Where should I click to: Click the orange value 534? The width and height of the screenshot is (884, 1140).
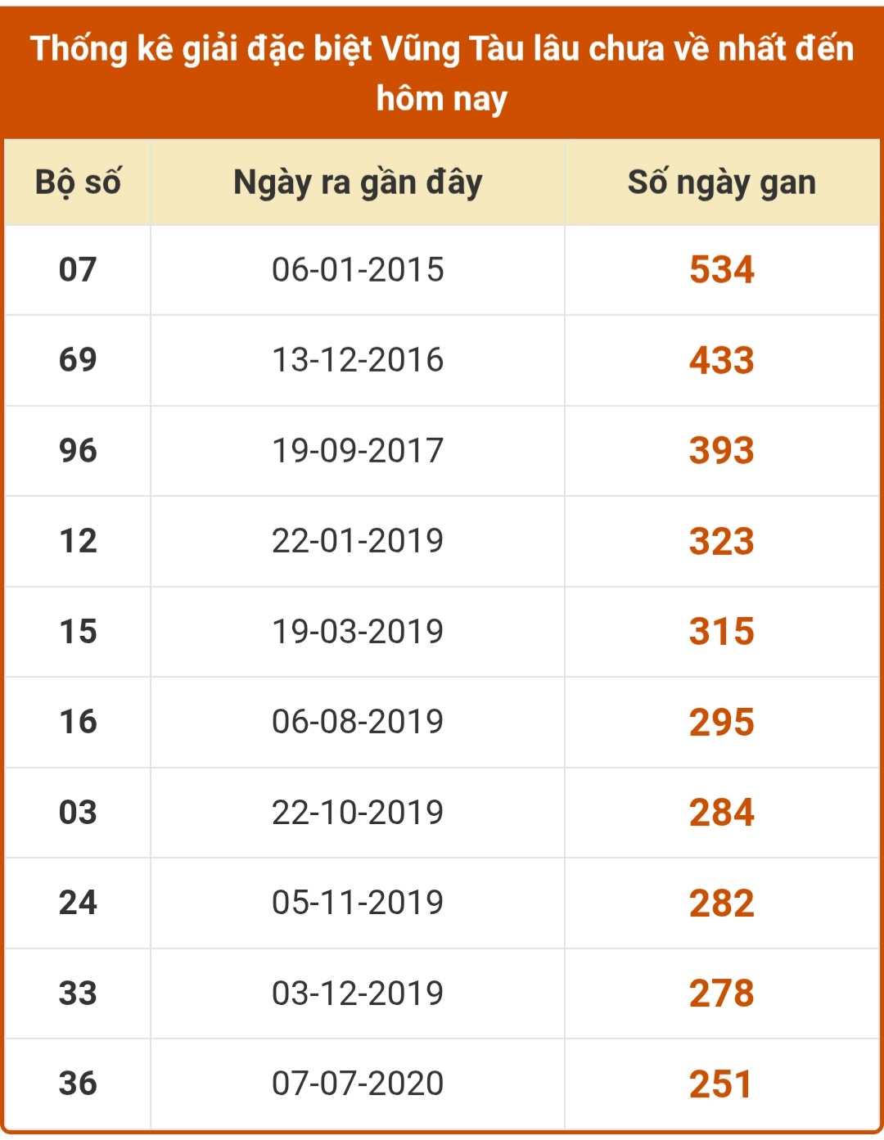click(x=721, y=269)
